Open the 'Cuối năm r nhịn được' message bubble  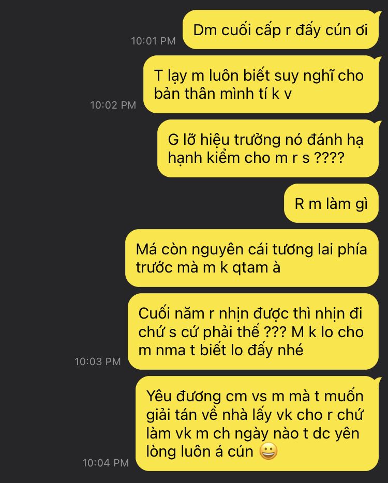pyautogui.click(x=253, y=331)
